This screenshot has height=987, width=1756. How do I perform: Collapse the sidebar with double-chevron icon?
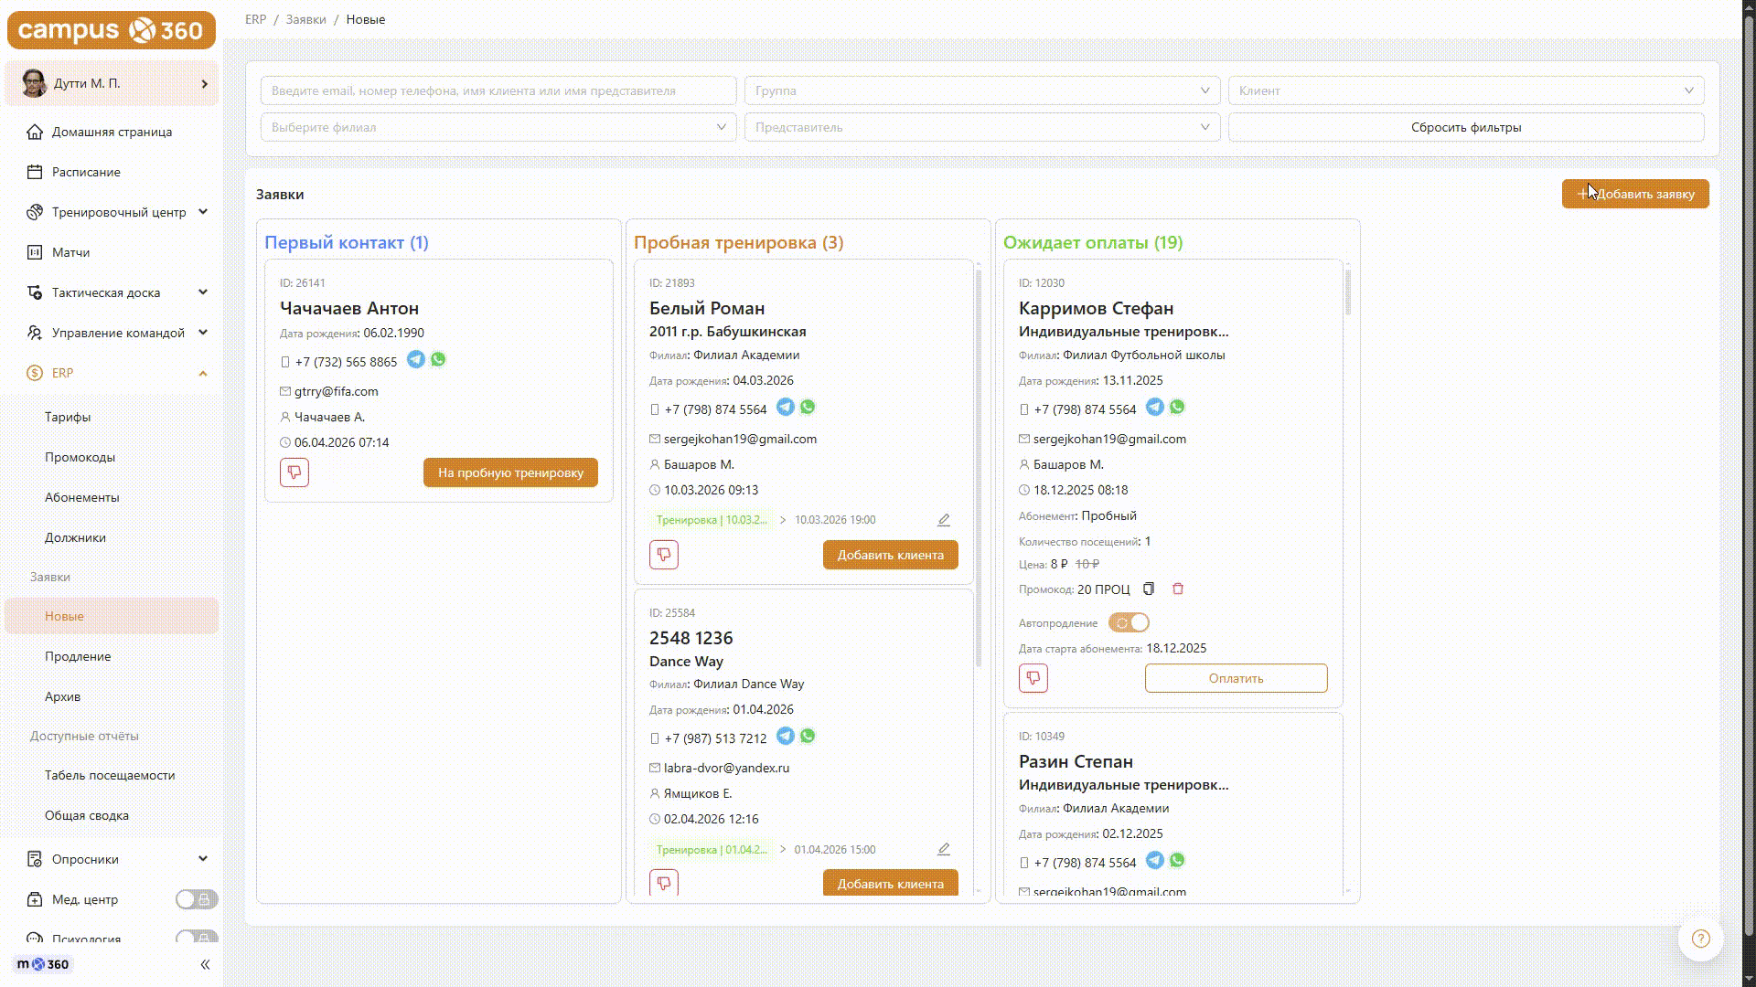205,964
